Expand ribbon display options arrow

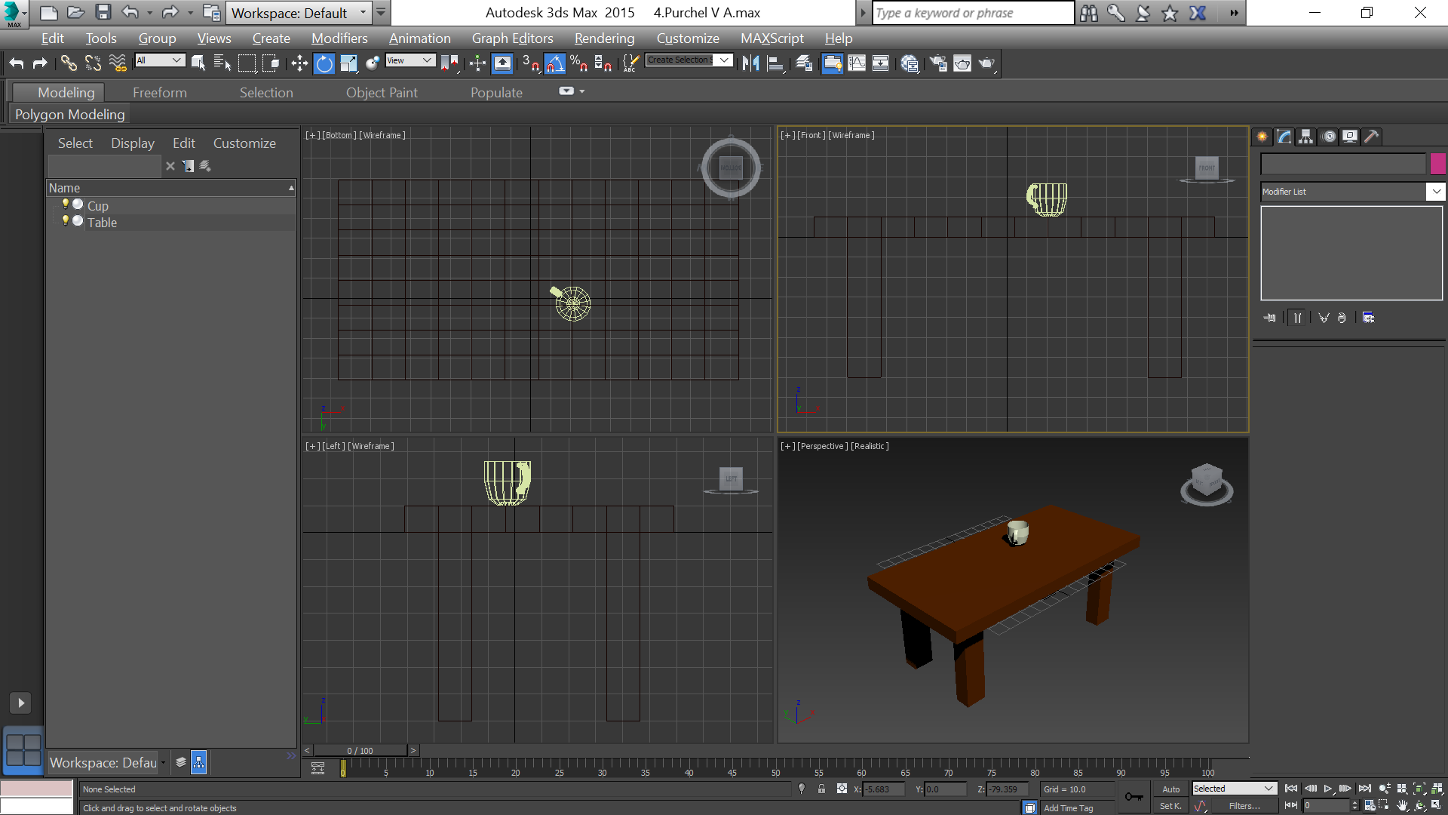[x=581, y=91]
